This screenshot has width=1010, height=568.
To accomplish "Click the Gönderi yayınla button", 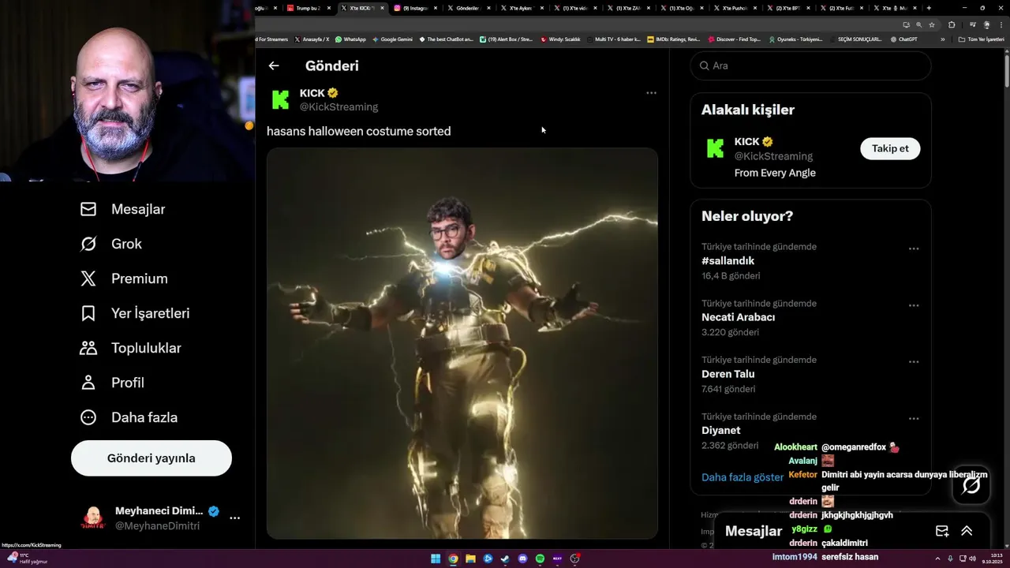I will 151,458.
